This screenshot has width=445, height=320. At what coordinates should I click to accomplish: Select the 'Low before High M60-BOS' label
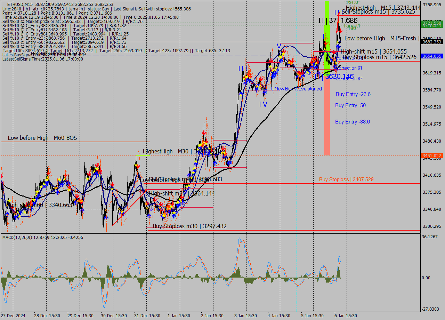click(x=42, y=138)
